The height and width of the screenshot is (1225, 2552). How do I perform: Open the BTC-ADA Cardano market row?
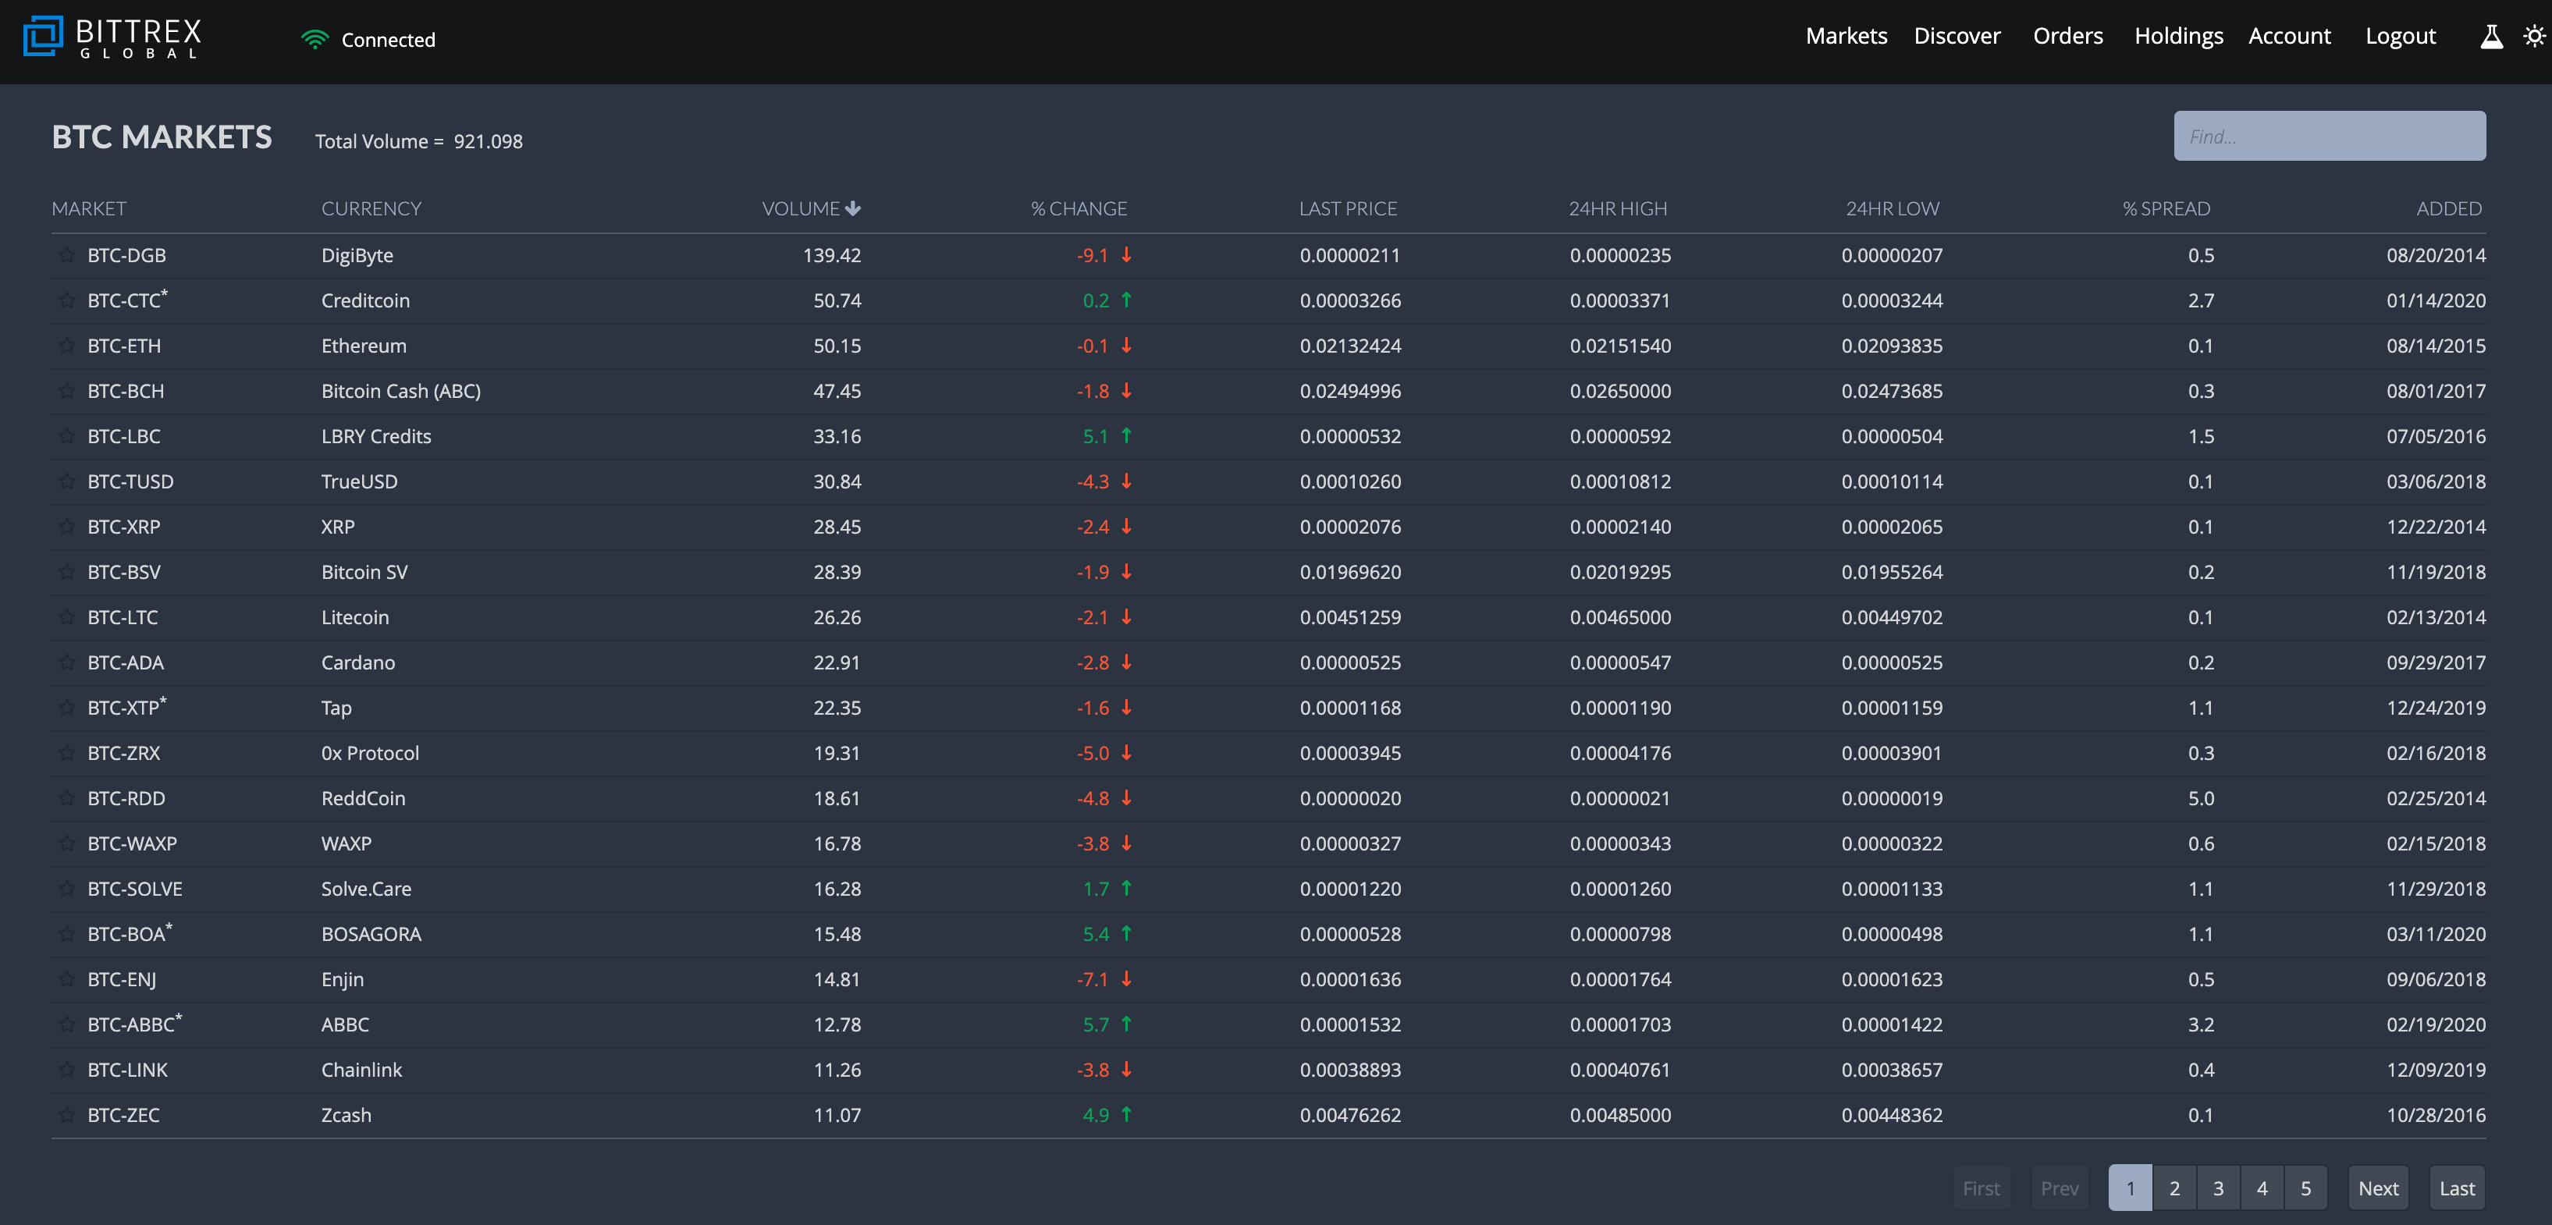click(x=126, y=662)
